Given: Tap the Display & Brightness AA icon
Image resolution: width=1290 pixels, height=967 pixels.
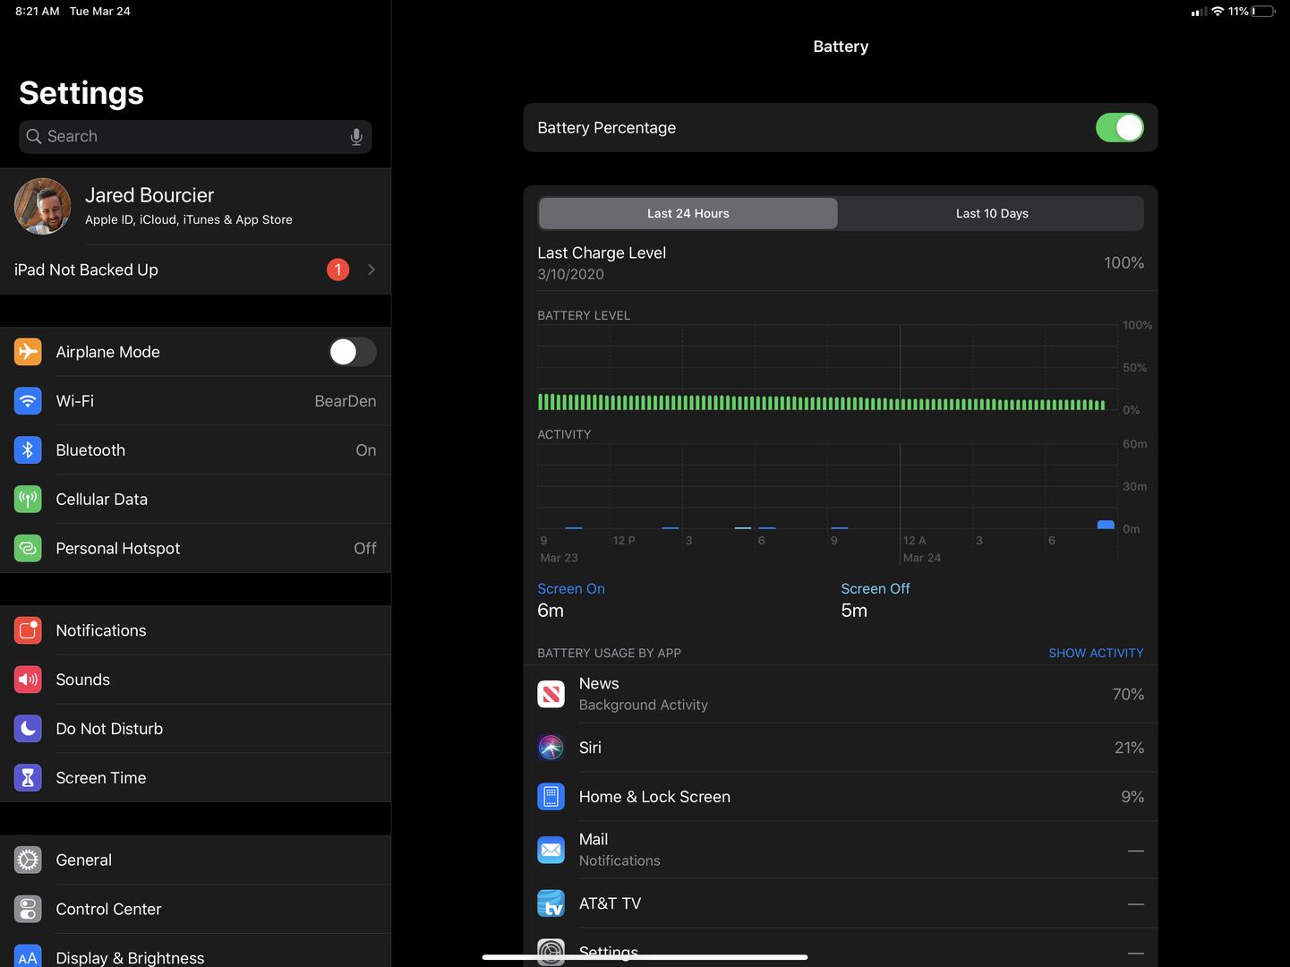Looking at the screenshot, I should click(x=28, y=956).
